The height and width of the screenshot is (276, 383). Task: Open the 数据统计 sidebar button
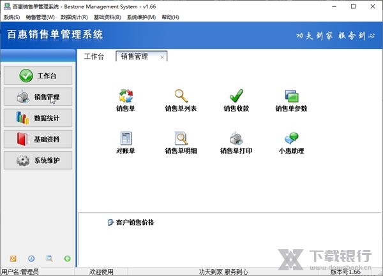pos(38,118)
